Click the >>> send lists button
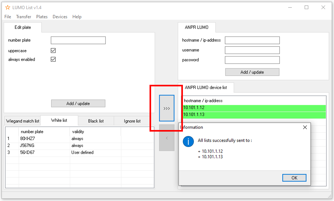Image resolution: width=334 pixels, height=201 pixels. tap(167, 108)
